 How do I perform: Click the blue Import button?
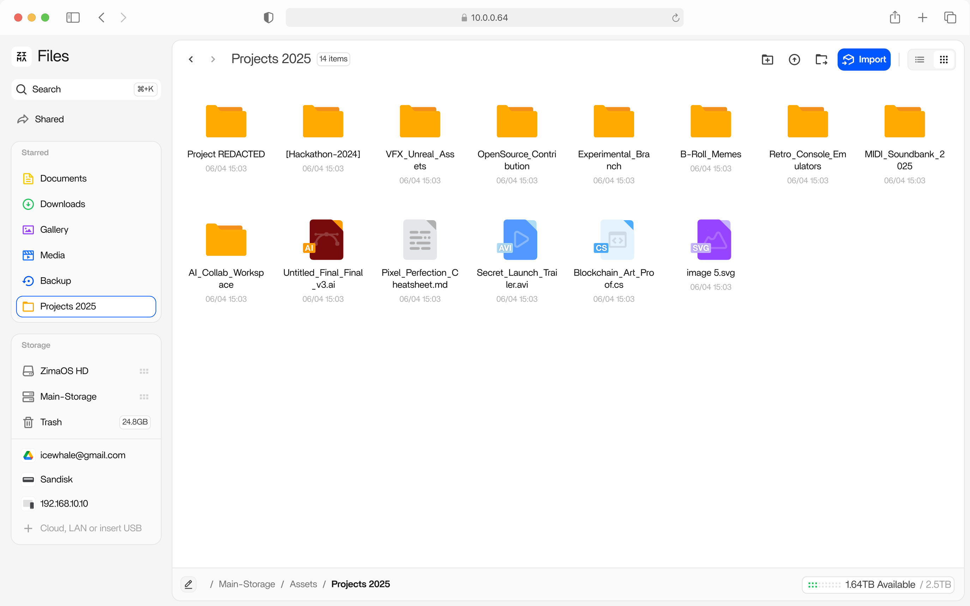[864, 59]
